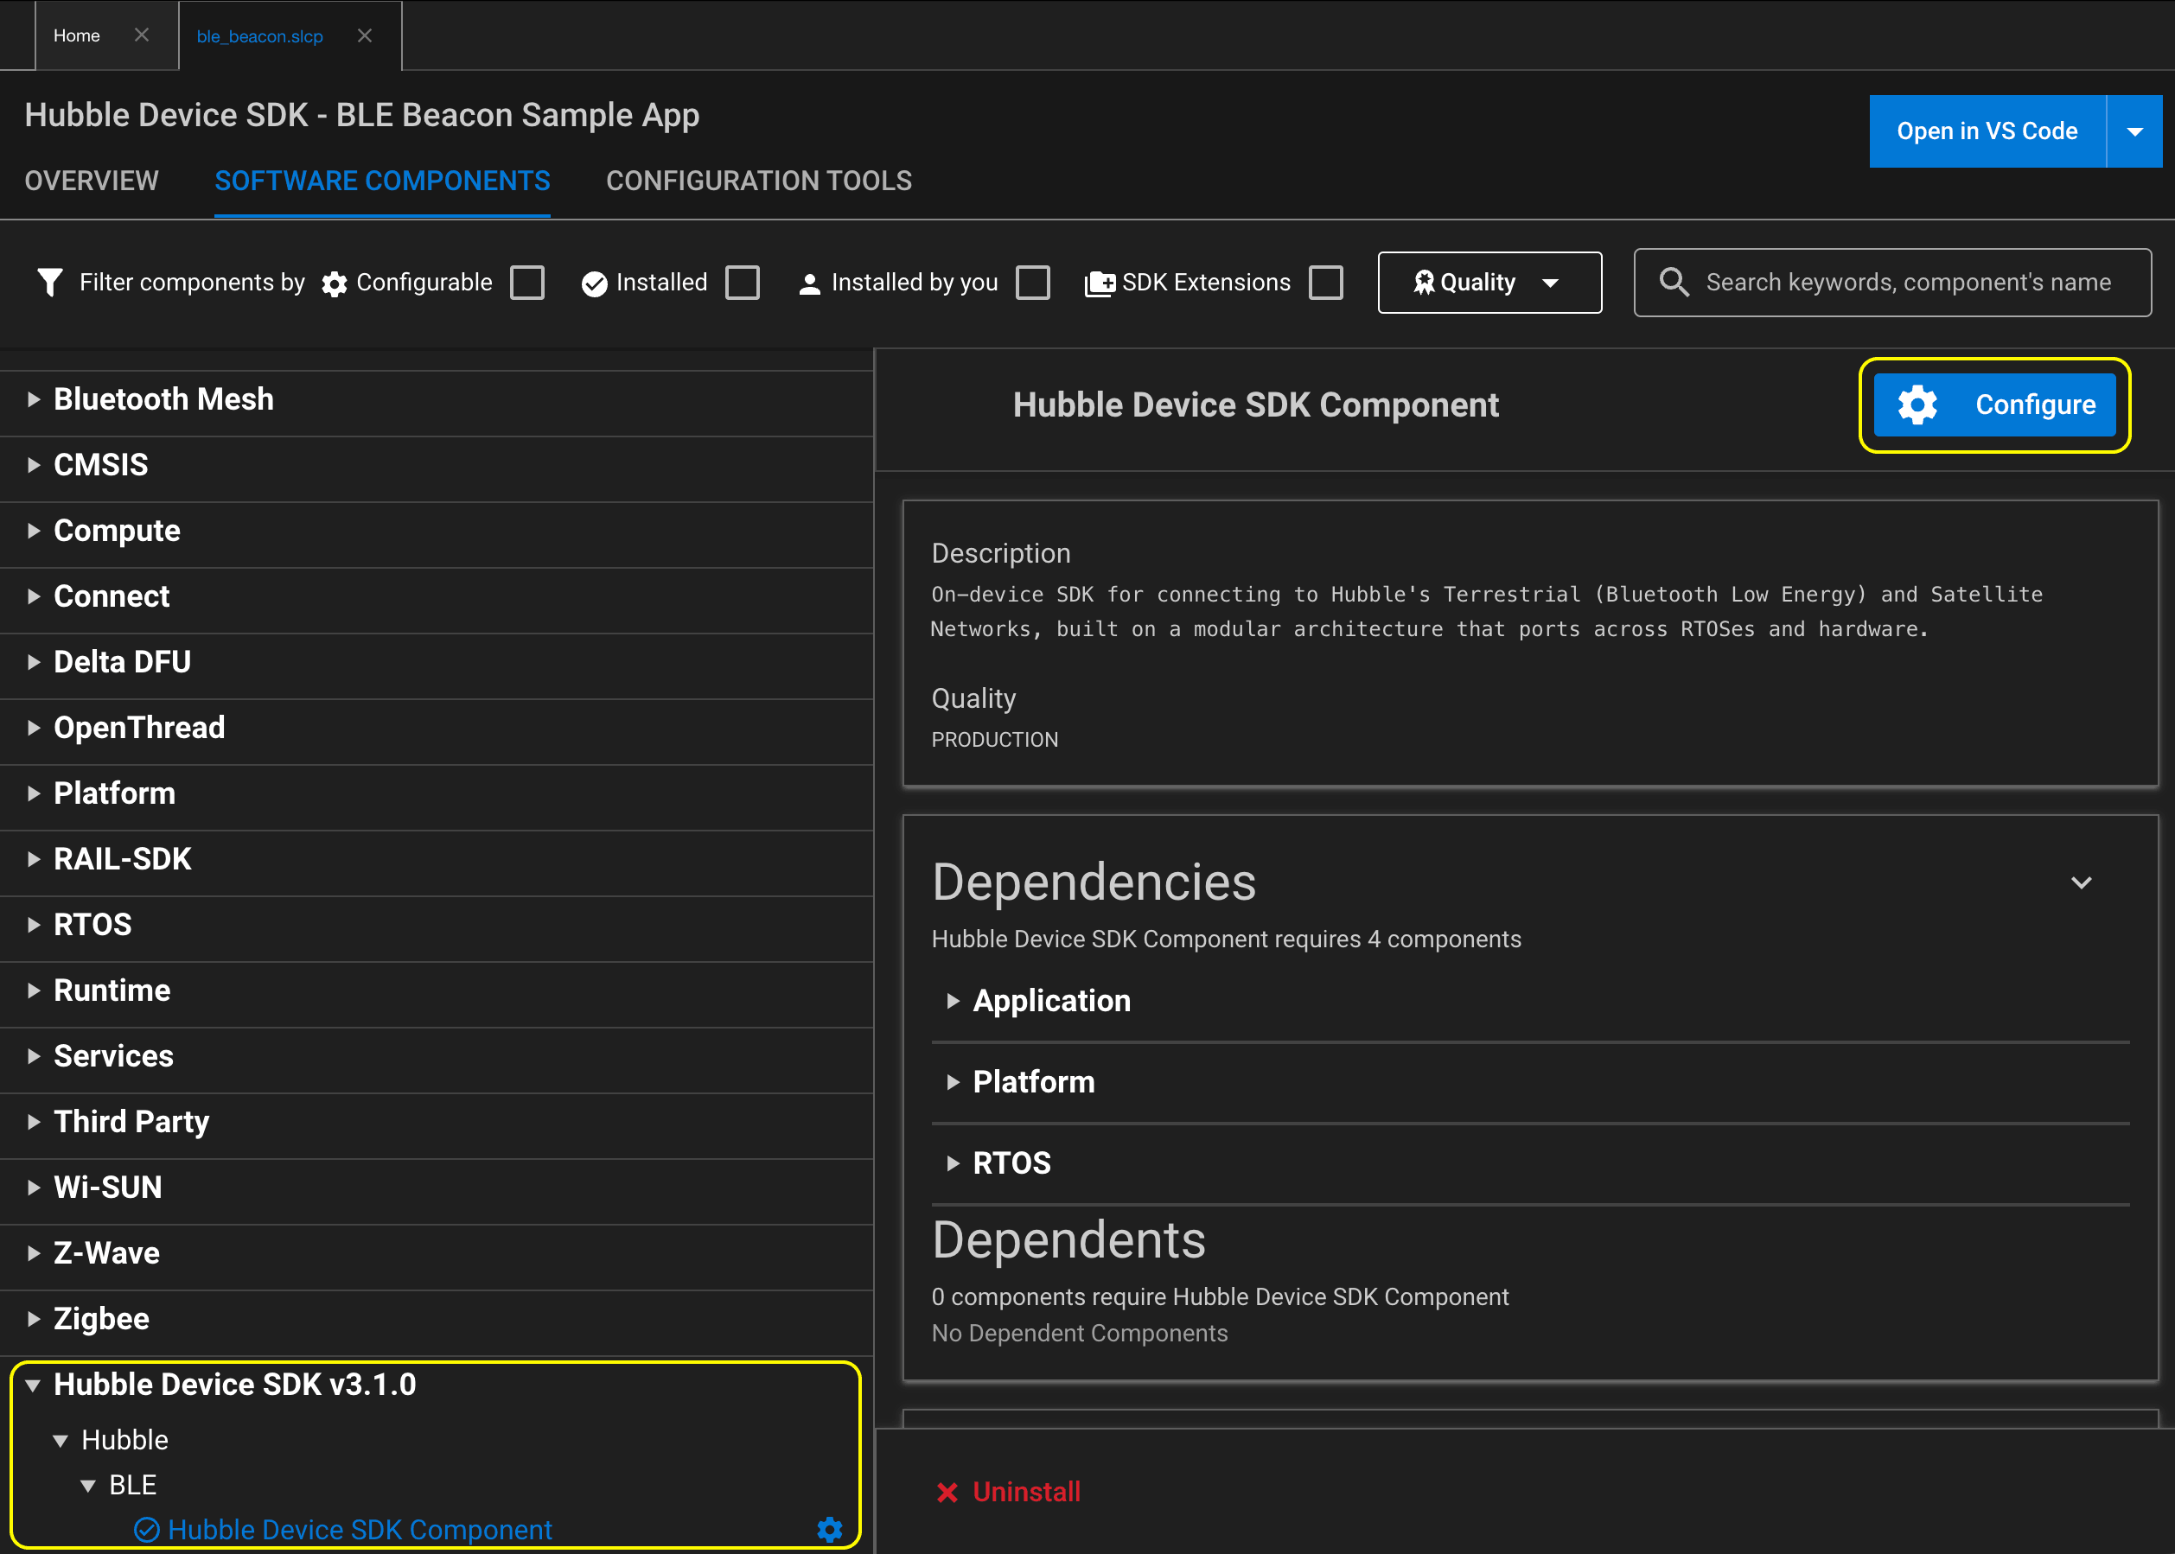Viewport: 2175px width, 1554px height.
Task: Click the red X Uninstall icon
Action: 947,1492
